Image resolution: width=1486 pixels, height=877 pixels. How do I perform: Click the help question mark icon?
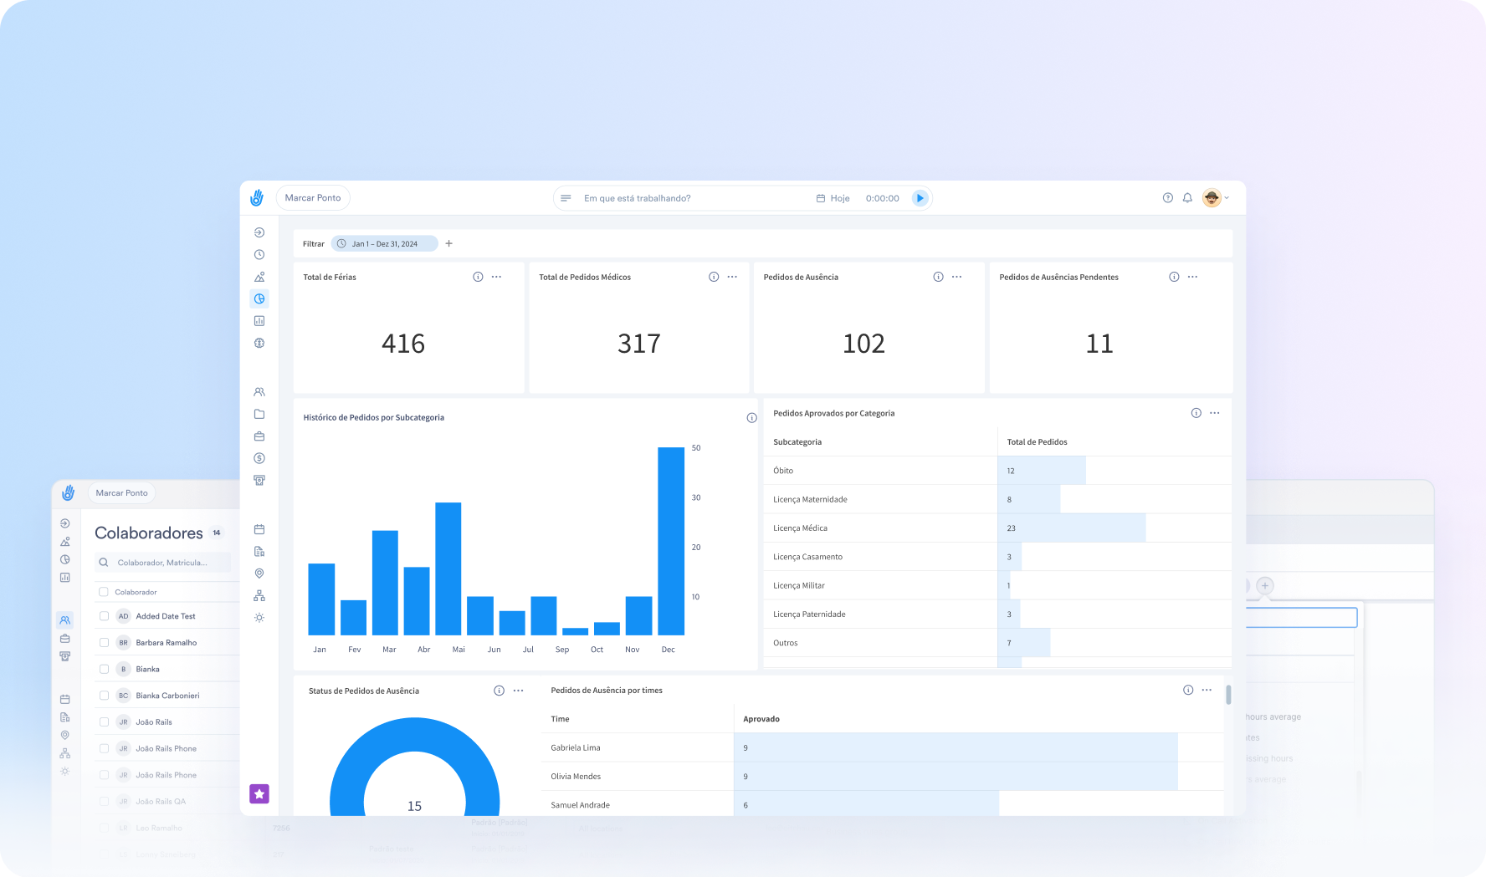coord(1167,198)
